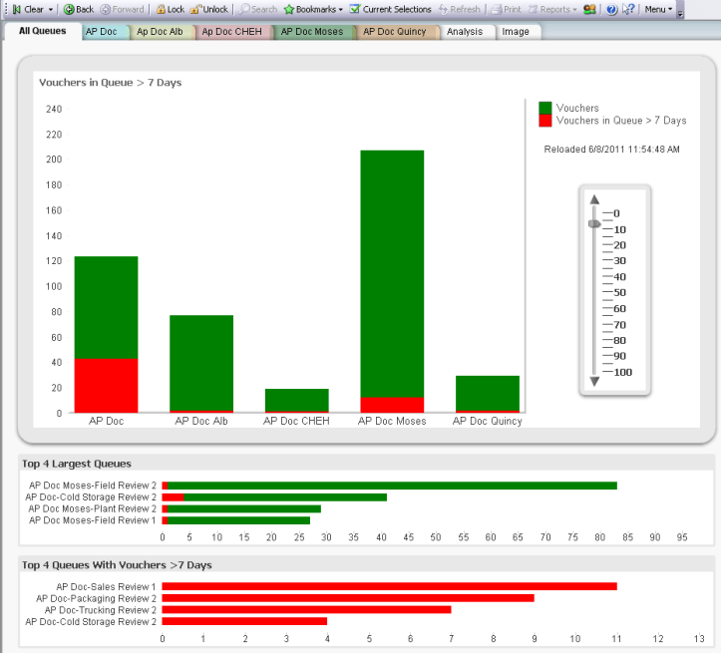721x653 pixels.
Task: Unlock selections using the toolbar
Action: [x=209, y=9]
